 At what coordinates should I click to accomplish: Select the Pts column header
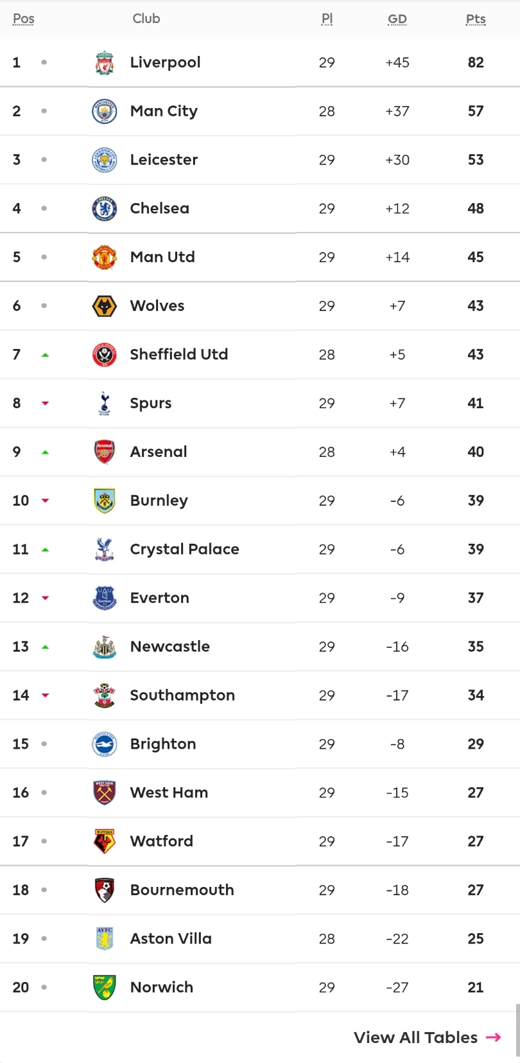click(476, 19)
